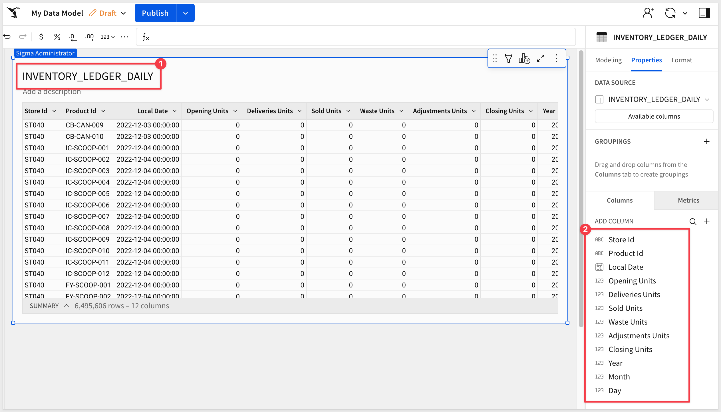The height and width of the screenshot is (412, 721).
Task: Open the Draft status dropdown
Action: tap(123, 13)
